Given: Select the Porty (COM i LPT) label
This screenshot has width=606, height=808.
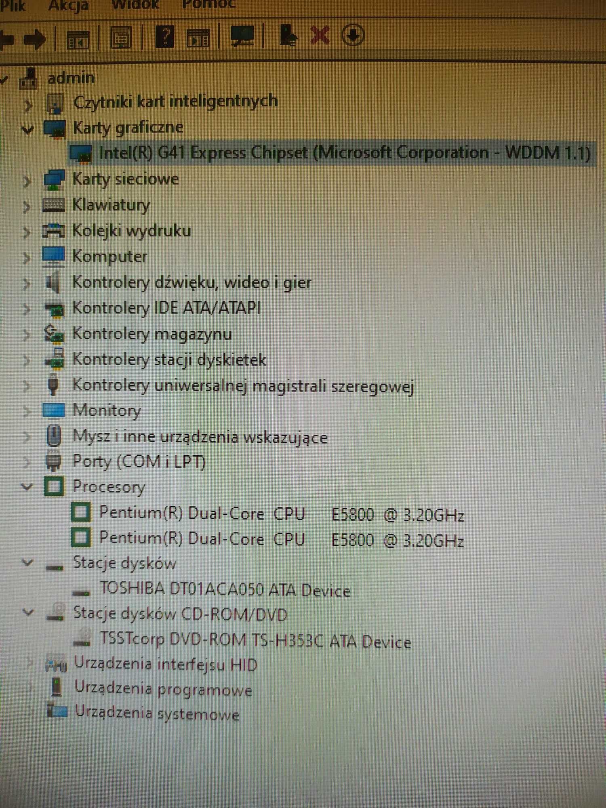Looking at the screenshot, I should (139, 462).
